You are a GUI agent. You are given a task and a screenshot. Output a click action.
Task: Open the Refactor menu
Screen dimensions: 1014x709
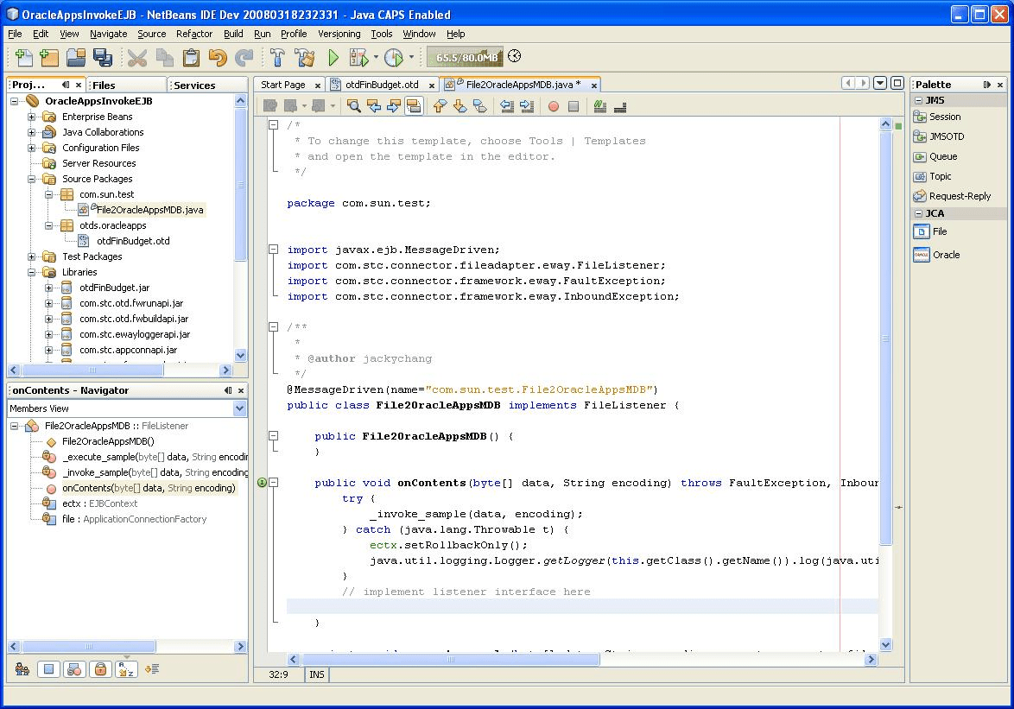coord(194,34)
